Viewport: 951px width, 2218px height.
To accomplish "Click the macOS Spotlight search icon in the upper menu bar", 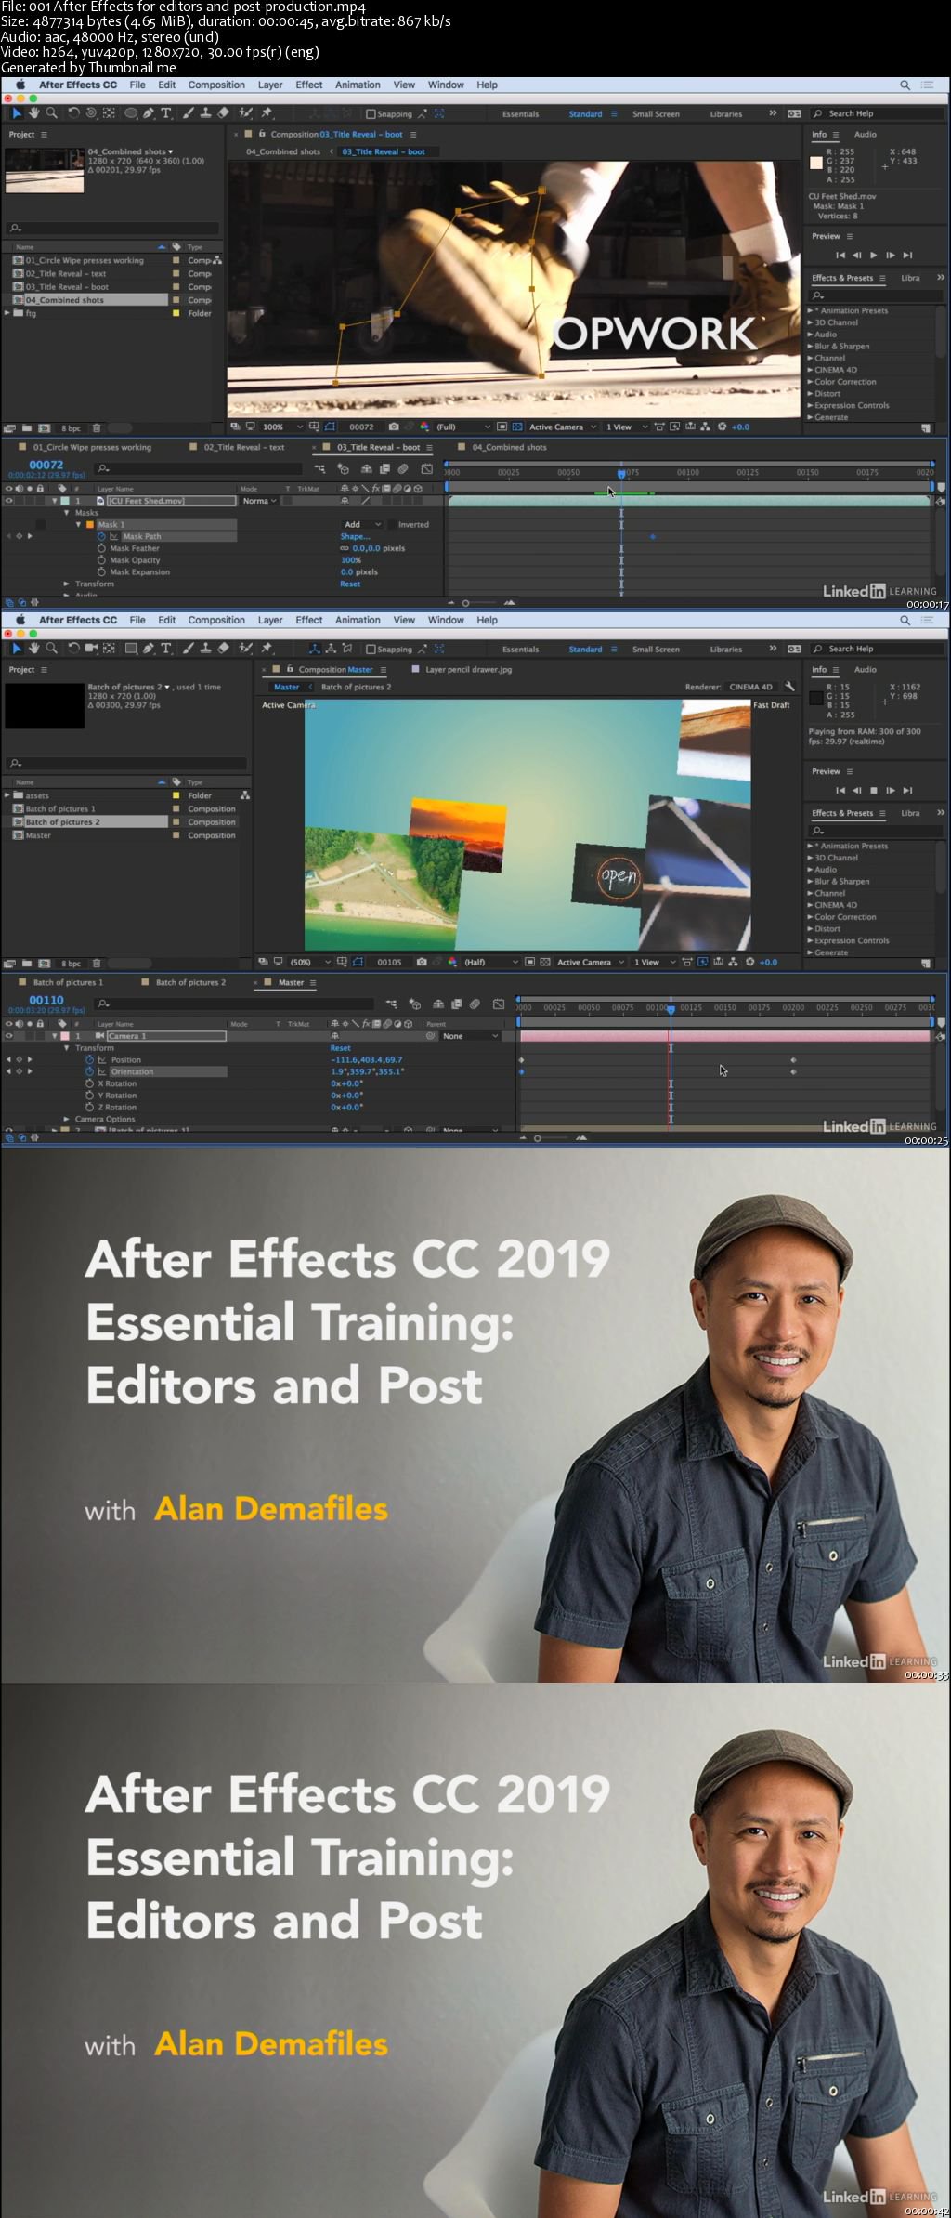I will point(905,85).
